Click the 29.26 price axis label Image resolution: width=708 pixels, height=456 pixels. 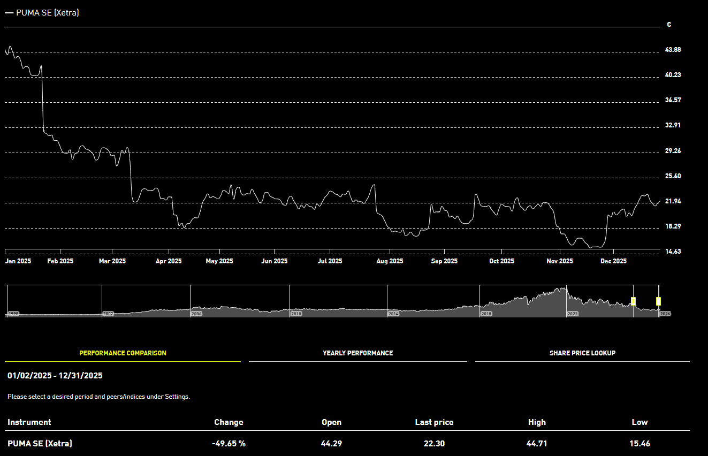[673, 151]
